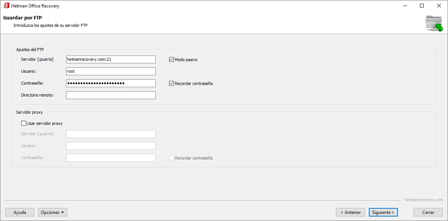The image size is (448, 221).
Task: Minimize the Hetman Office Recovery window
Action: pyautogui.click(x=405, y=6)
